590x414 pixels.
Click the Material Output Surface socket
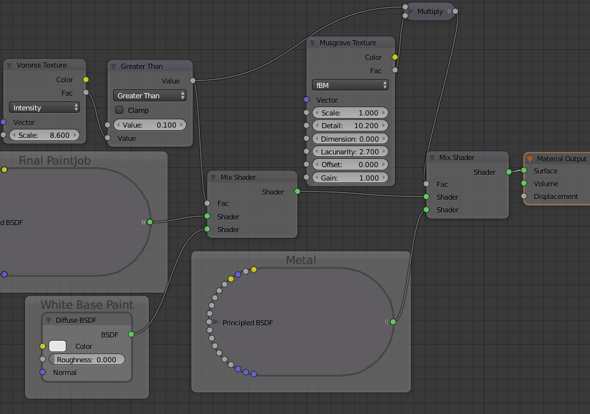(x=524, y=170)
